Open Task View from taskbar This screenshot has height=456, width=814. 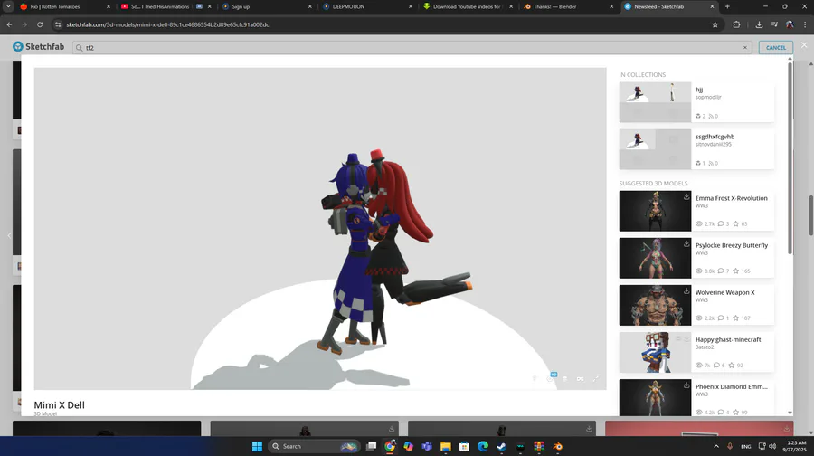[371, 446]
